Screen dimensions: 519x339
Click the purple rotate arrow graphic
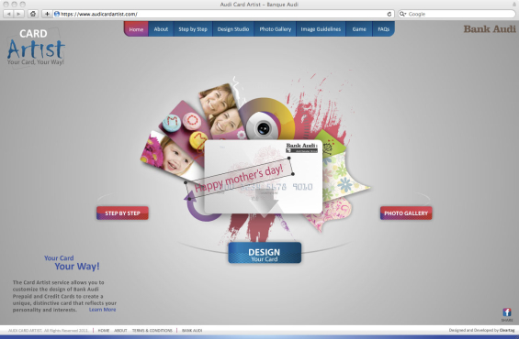click(x=199, y=208)
